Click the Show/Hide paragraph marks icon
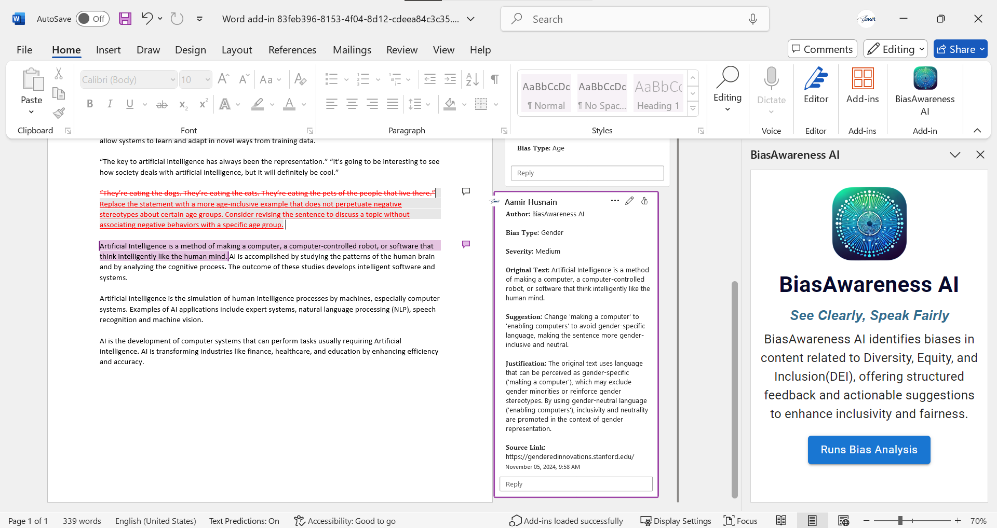 pyautogui.click(x=495, y=79)
